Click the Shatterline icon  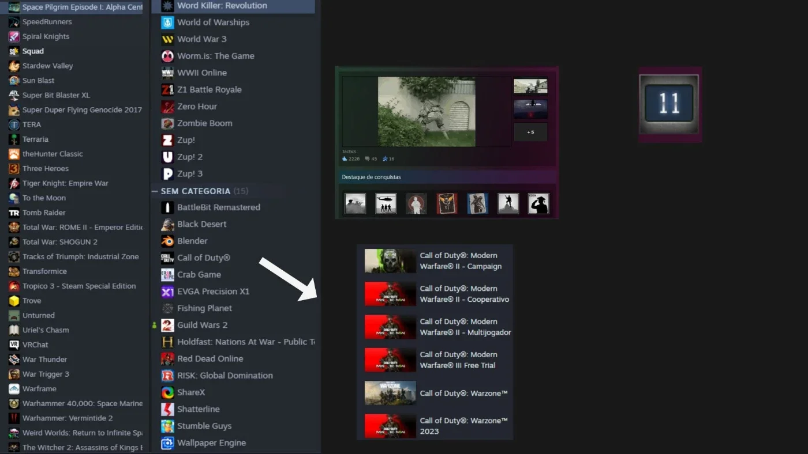click(167, 409)
